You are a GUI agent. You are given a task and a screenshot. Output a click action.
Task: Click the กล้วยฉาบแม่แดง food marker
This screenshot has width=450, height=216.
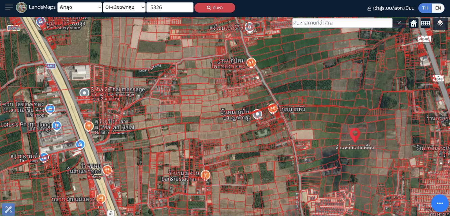101,198
